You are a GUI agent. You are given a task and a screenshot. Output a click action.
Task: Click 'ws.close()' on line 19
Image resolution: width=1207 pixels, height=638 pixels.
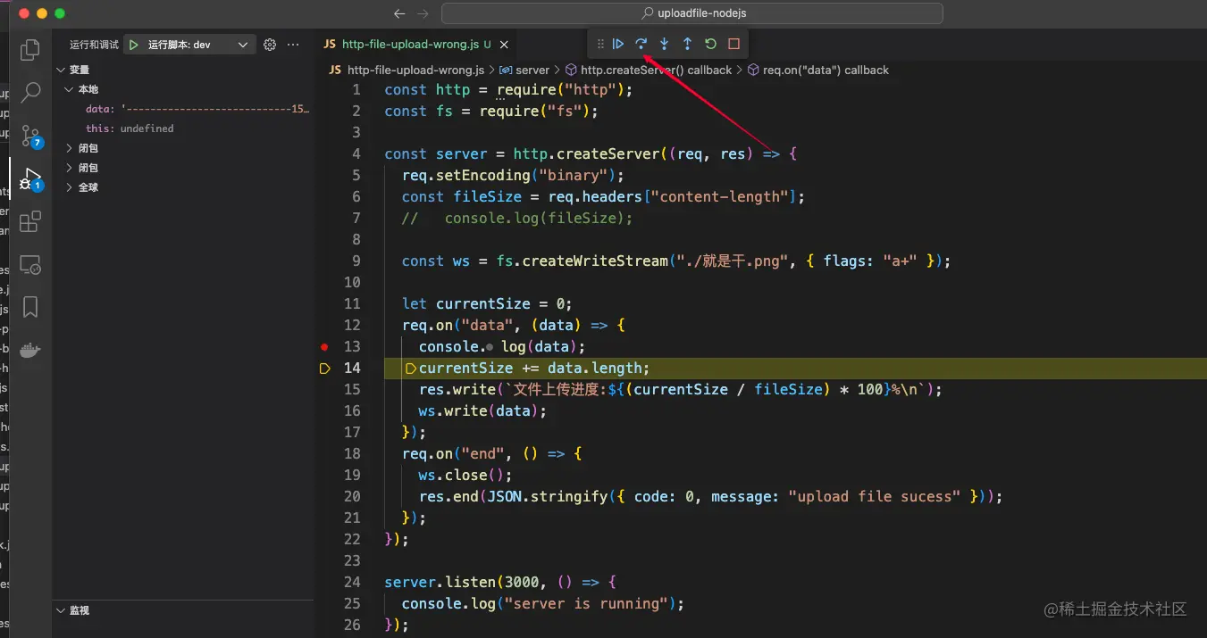461,475
